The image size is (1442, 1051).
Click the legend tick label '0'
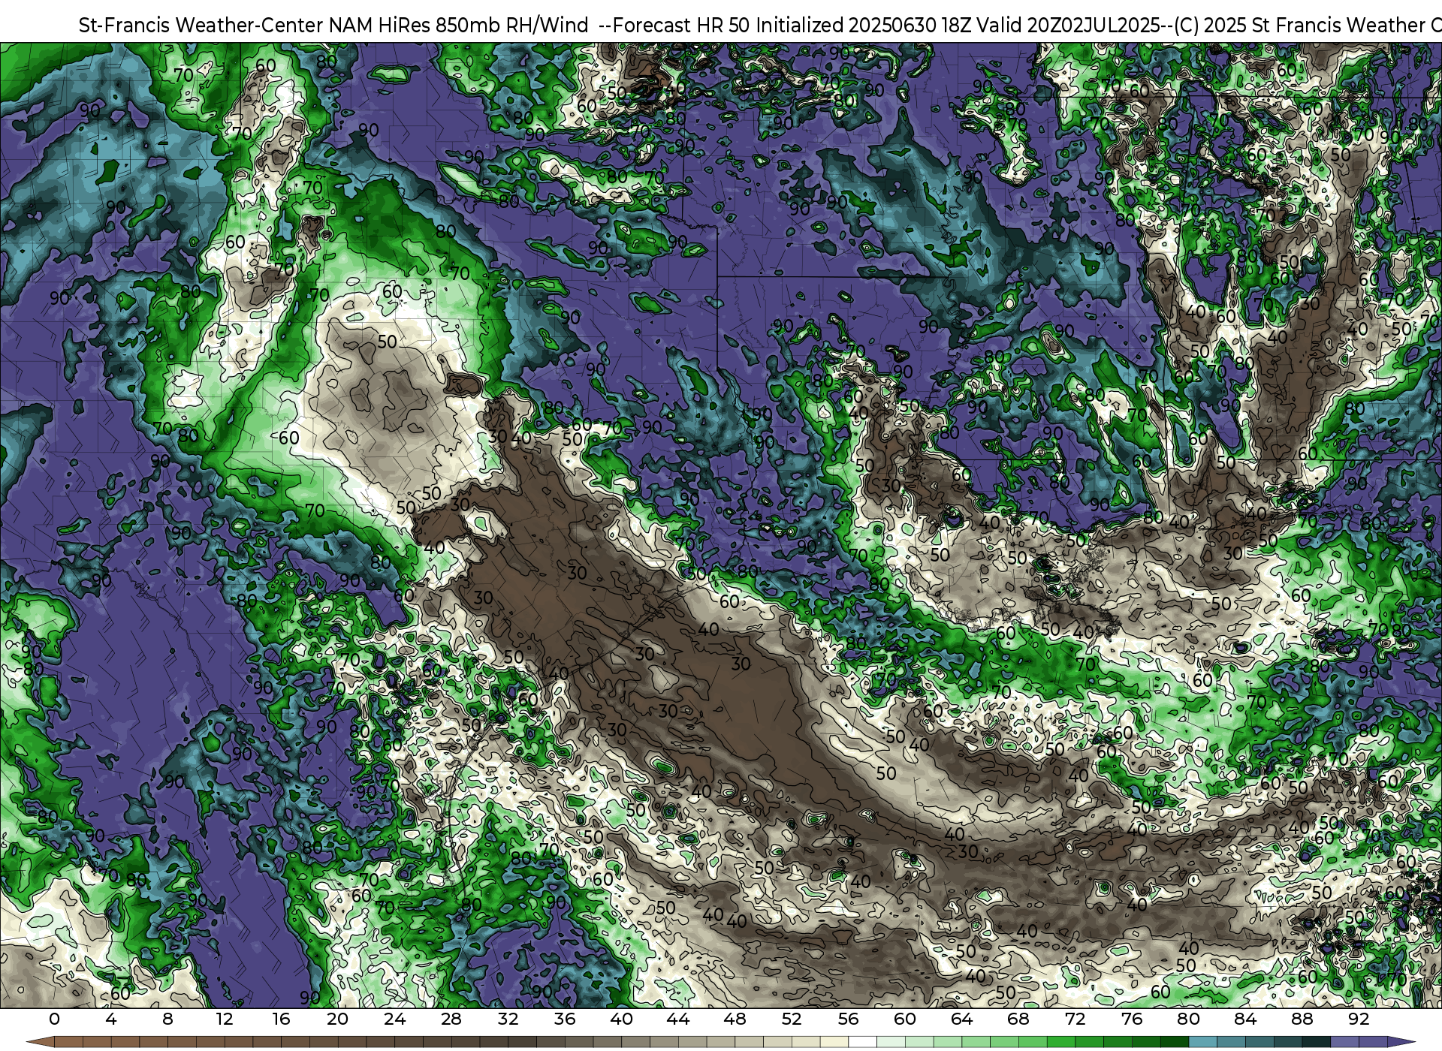pyautogui.click(x=54, y=1019)
